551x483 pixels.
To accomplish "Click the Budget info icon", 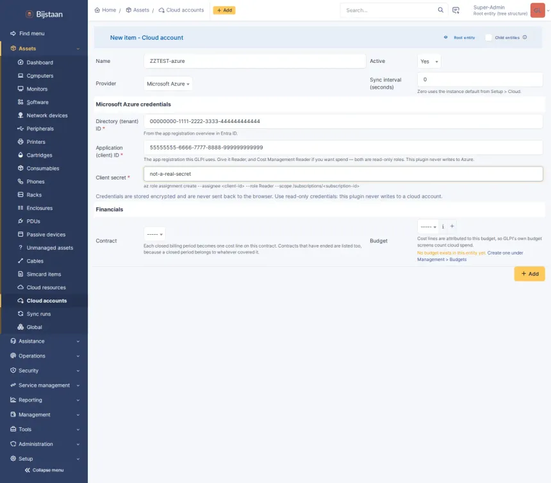I will coord(443,226).
